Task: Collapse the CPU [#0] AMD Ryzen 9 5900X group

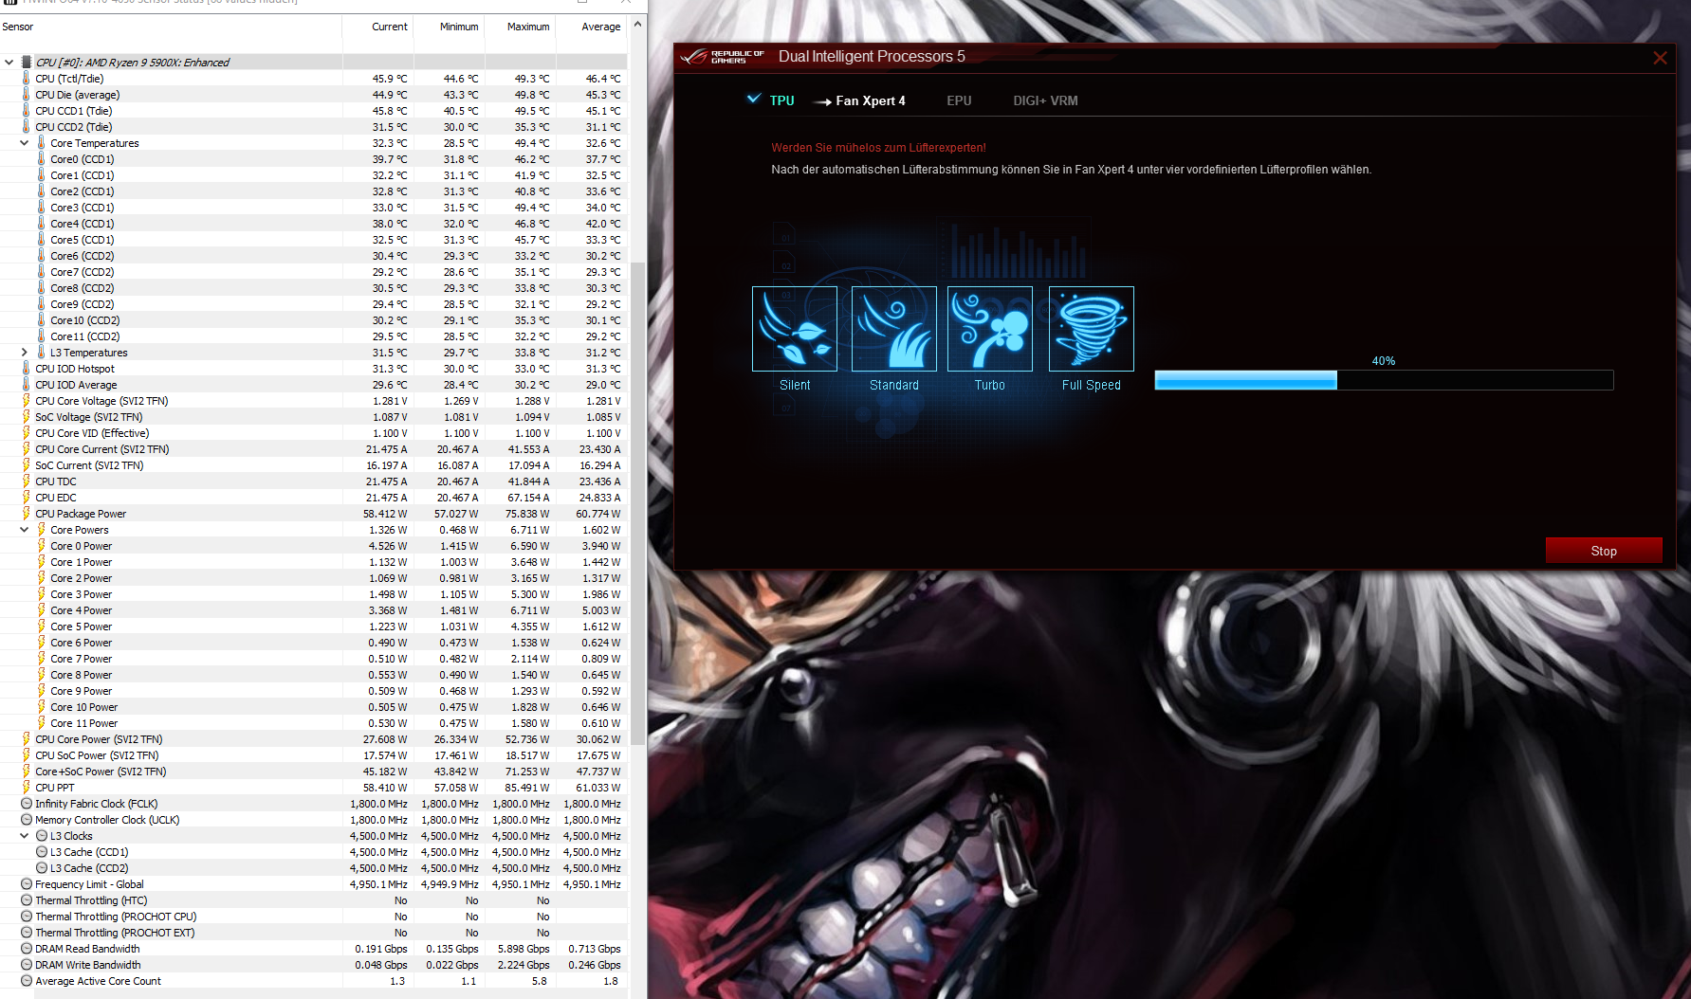Action: pos(9,63)
